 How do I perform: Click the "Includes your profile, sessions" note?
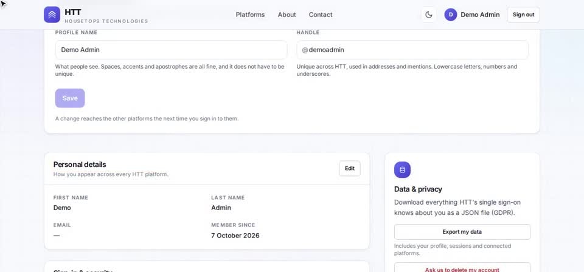point(453,250)
